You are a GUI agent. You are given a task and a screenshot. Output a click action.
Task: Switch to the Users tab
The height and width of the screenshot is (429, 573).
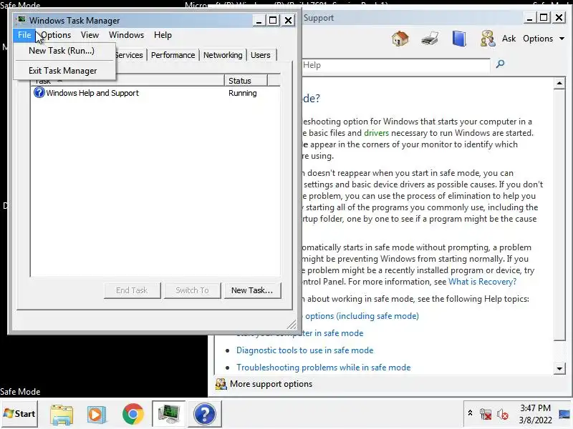(x=260, y=55)
